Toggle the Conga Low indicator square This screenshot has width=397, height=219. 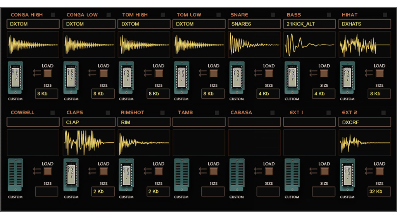tap(109, 15)
